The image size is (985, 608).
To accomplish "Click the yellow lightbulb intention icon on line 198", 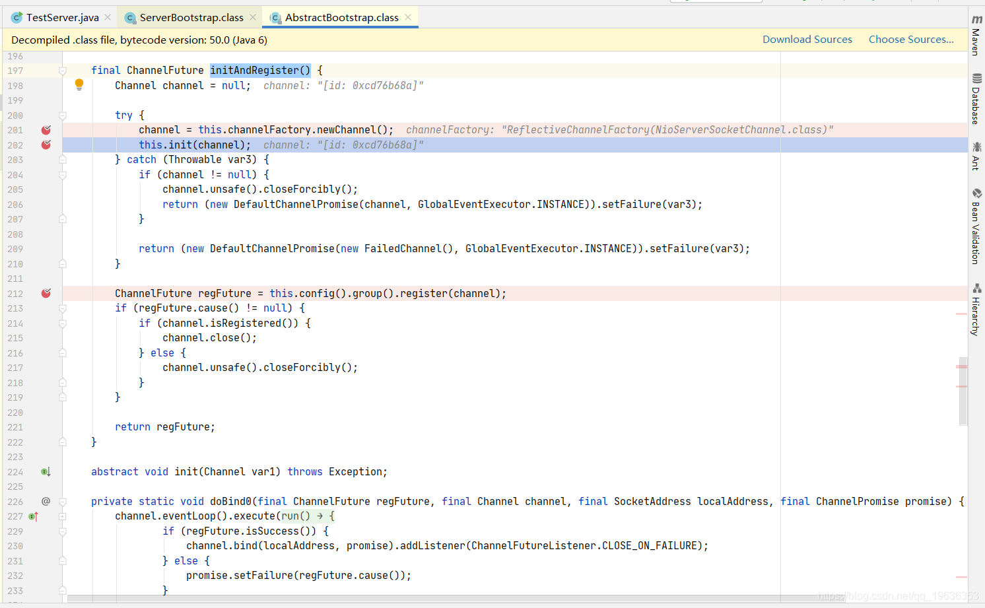I will pos(79,84).
